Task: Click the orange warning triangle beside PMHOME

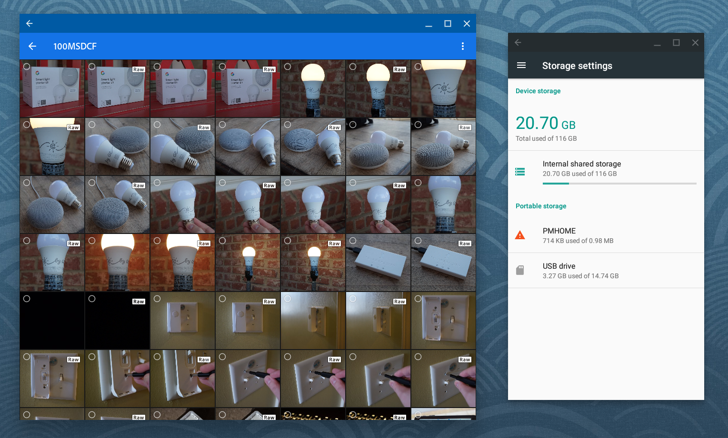Action: click(520, 234)
